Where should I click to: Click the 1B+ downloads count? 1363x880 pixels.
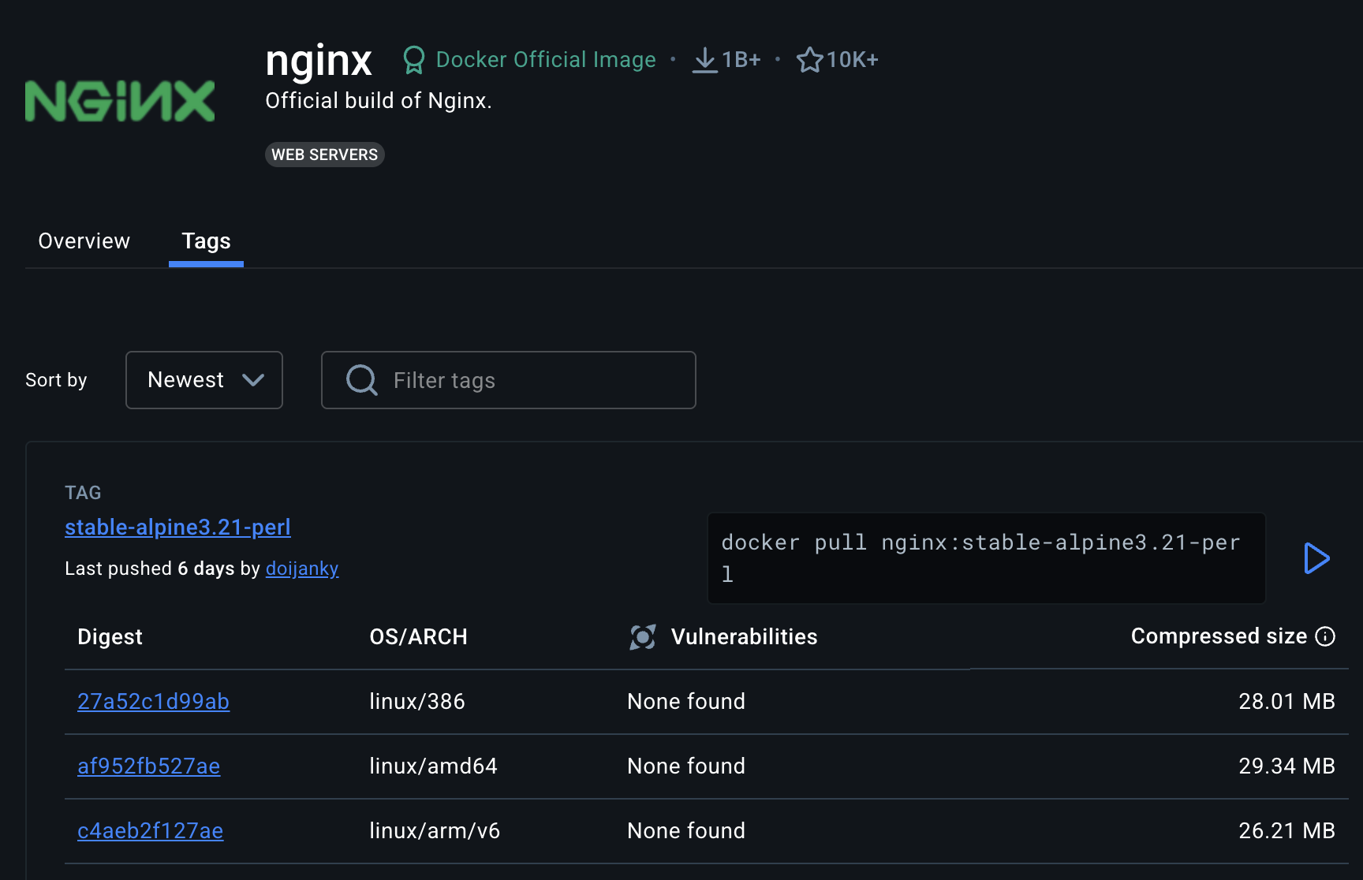(741, 60)
